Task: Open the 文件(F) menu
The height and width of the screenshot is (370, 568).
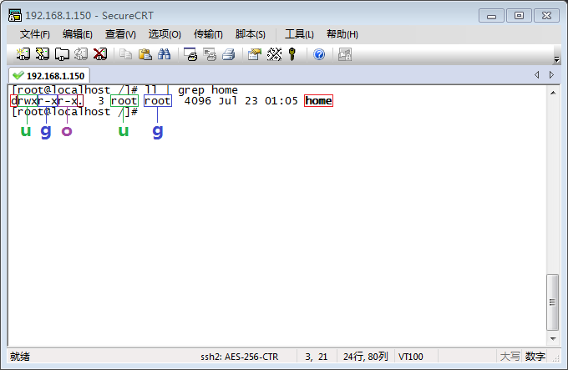Action: tap(35, 34)
